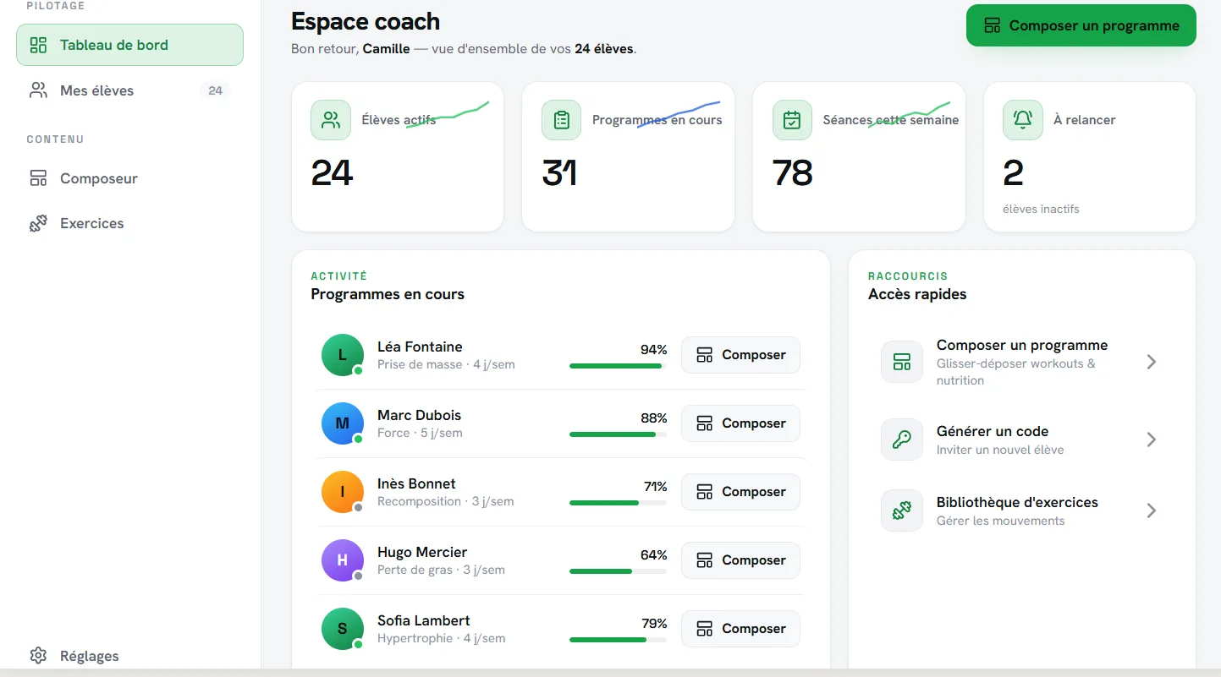The height and width of the screenshot is (677, 1221).
Task: Click Composer button for Léa Fontaine
Action: tap(740, 355)
